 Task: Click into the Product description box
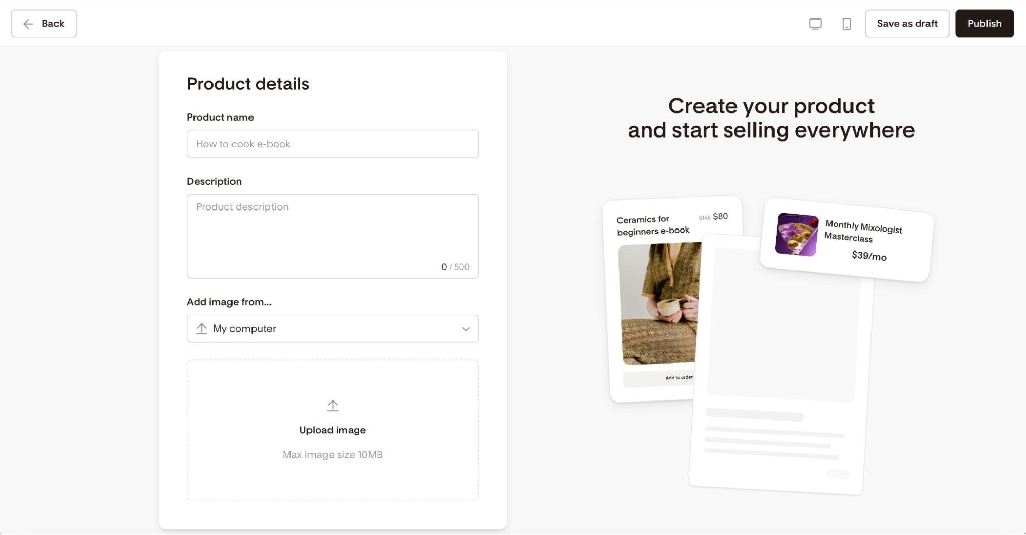coord(333,236)
